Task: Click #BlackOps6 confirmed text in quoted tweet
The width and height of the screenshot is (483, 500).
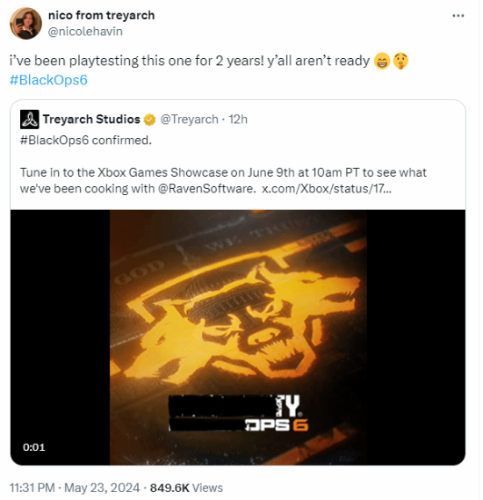Action: click(86, 141)
